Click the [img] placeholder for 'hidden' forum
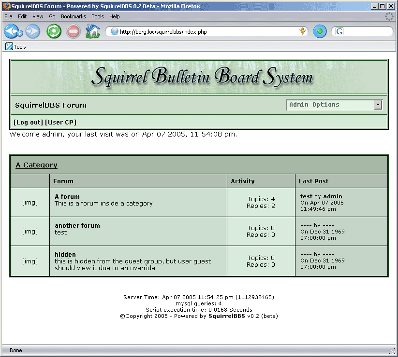 coord(30,261)
